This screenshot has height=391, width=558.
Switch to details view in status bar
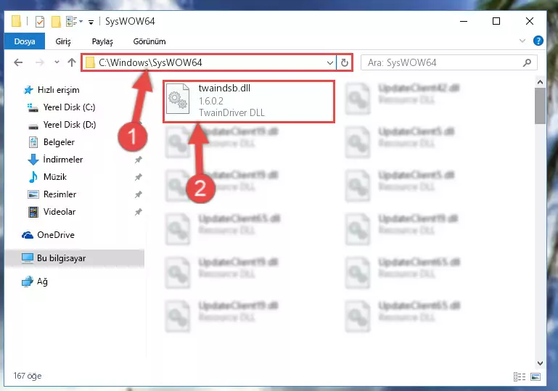point(520,376)
